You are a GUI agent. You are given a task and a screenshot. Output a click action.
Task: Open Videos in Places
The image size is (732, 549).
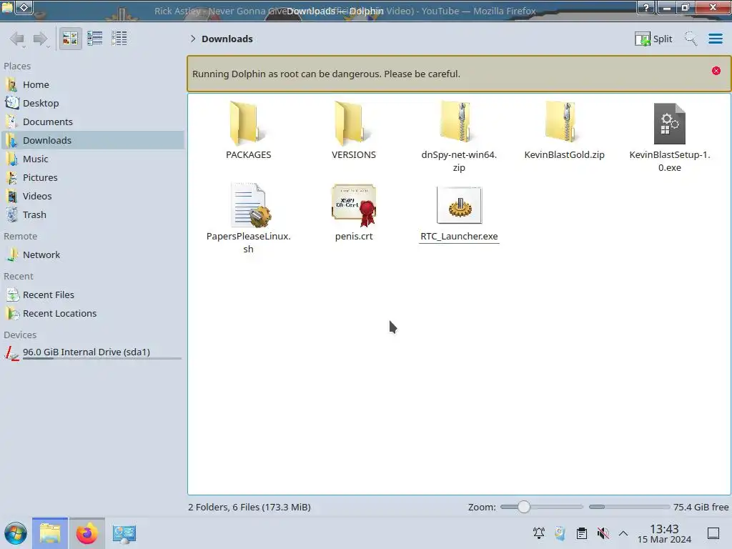pyautogui.click(x=92, y=197)
